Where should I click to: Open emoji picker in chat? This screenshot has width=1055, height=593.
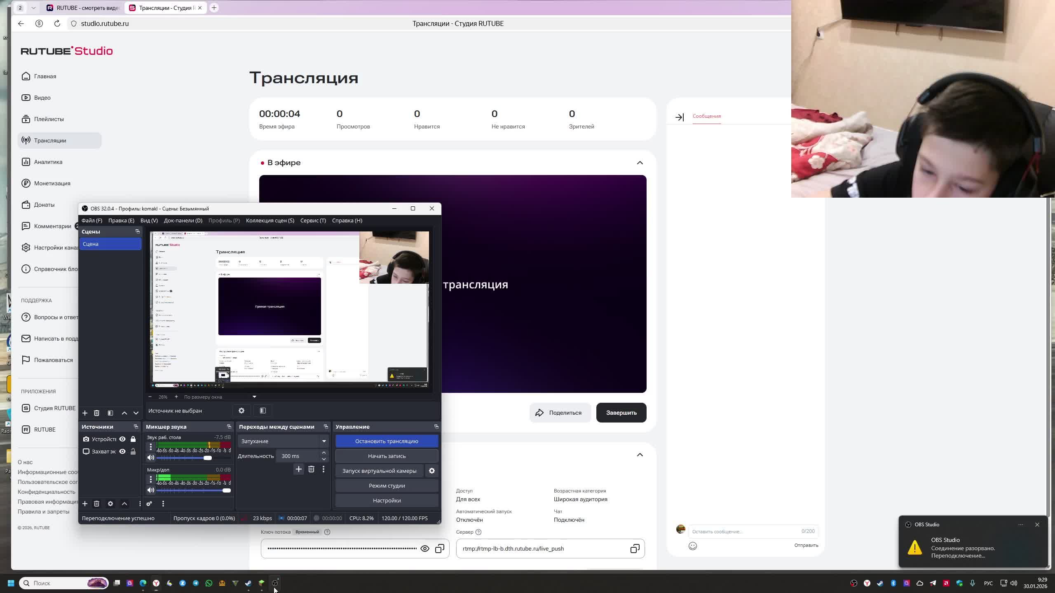693,546
